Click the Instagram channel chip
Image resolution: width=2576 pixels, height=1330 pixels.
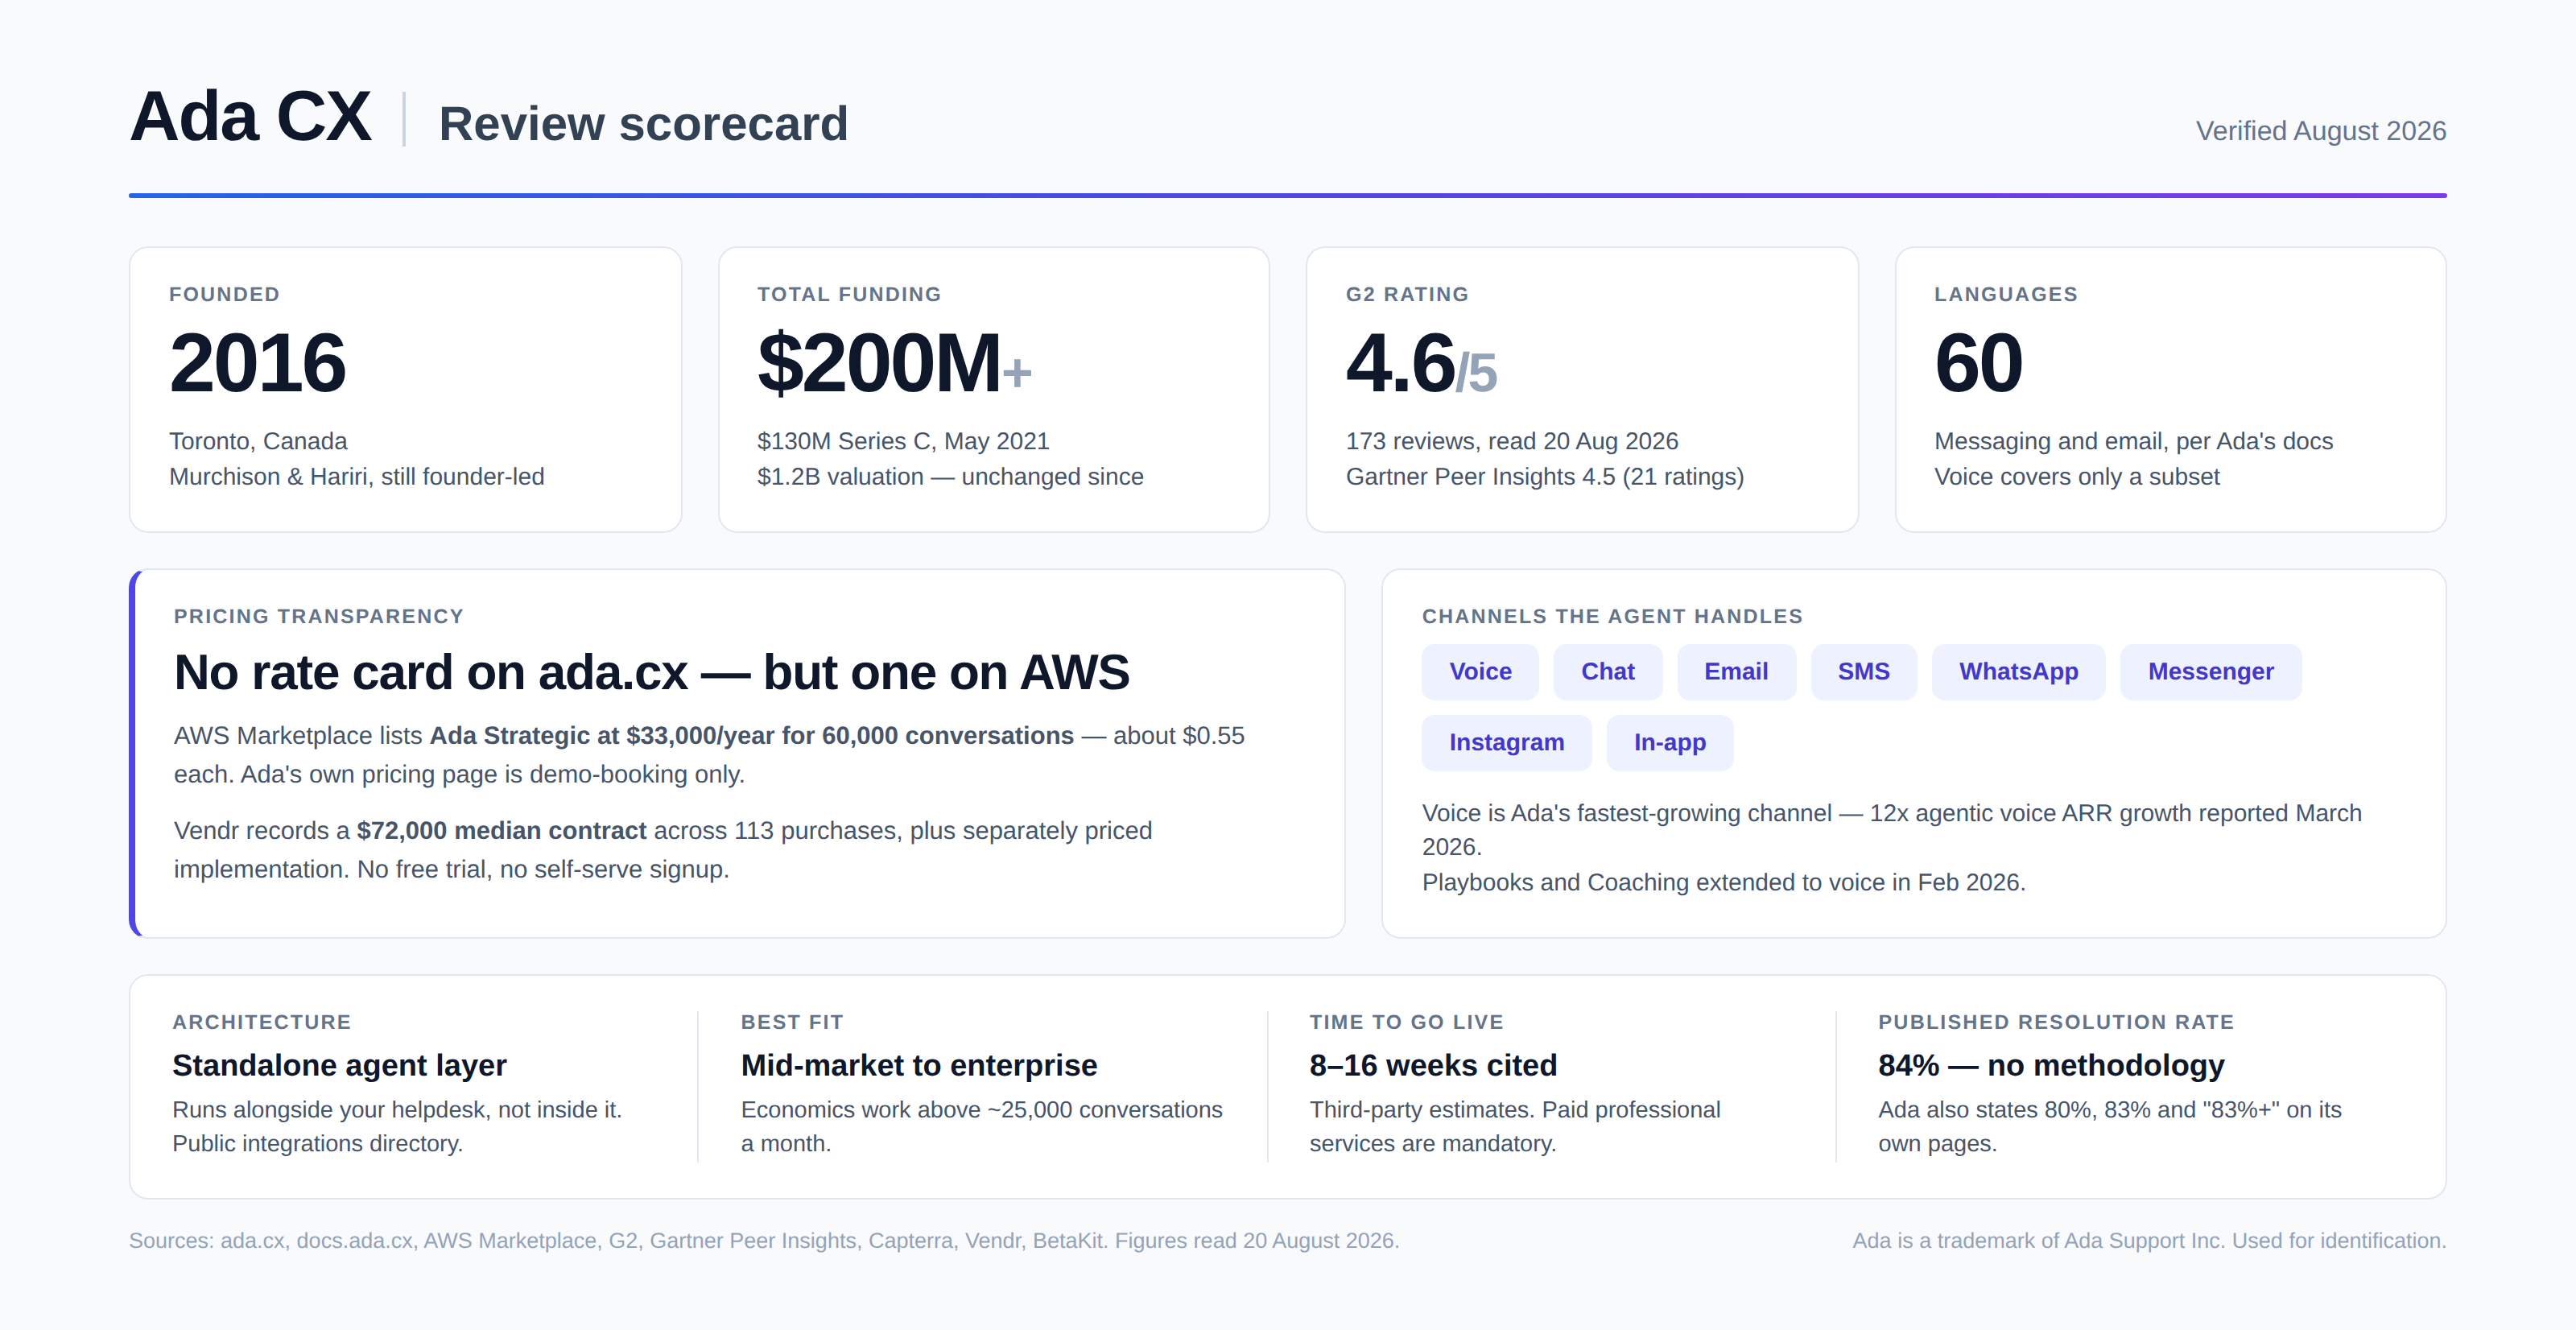coord(1506,743)
